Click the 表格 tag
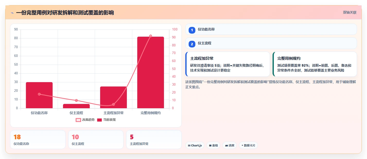367x159 pixels. (x=213, y=145)
